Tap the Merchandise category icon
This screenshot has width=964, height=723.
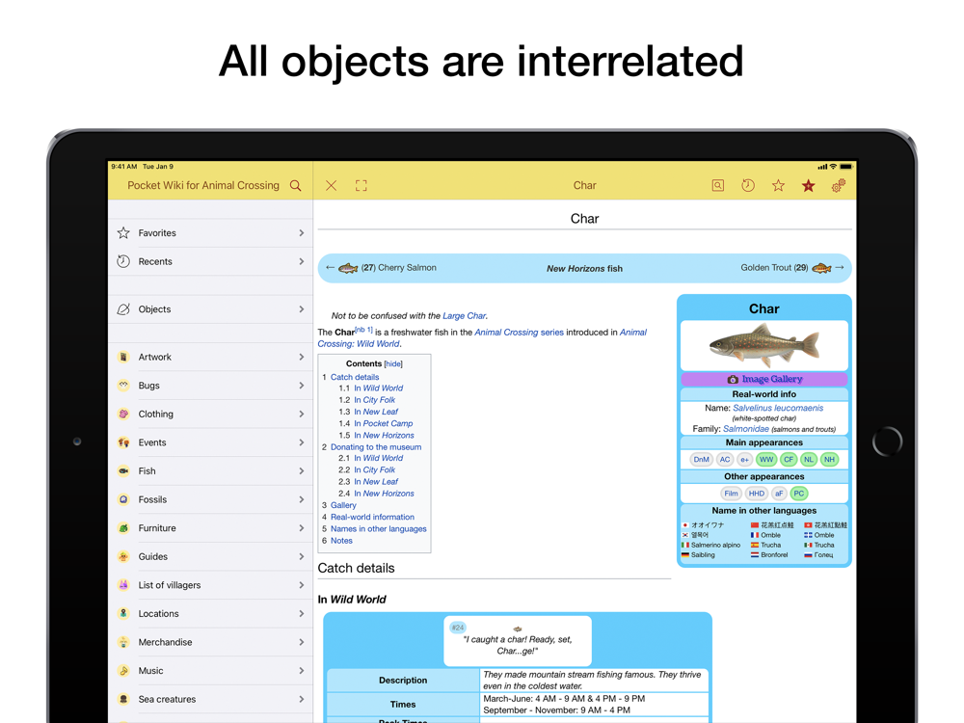(123, 642)
